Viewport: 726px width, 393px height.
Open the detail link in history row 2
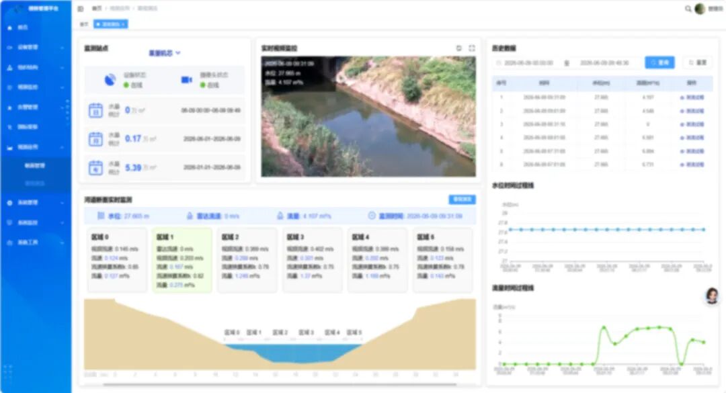(692, 111)
